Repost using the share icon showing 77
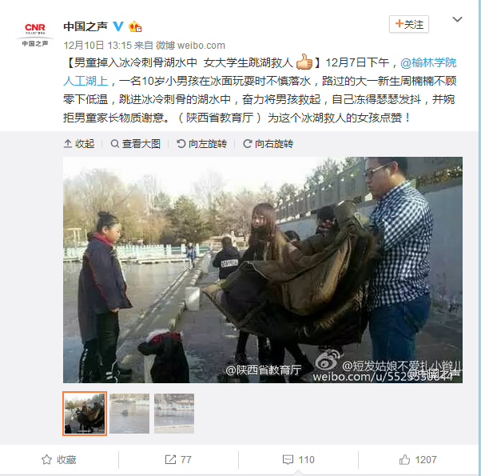481x476 pixels. point(178,460)
